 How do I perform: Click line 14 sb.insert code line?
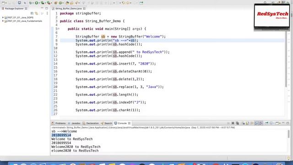pos(115,64)
